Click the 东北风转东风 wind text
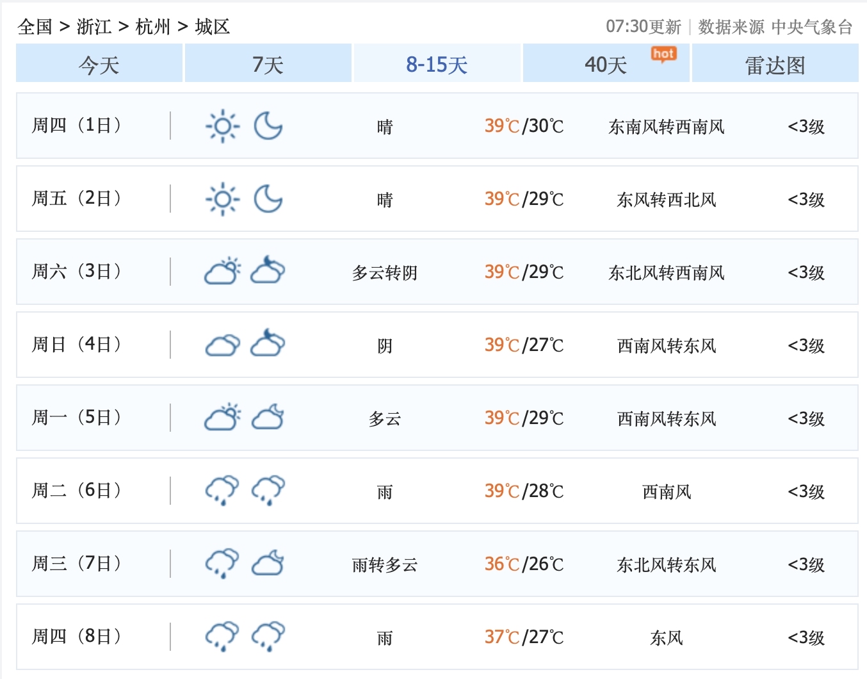This screenshot has width=867, height=679. [x=667, y=565]
